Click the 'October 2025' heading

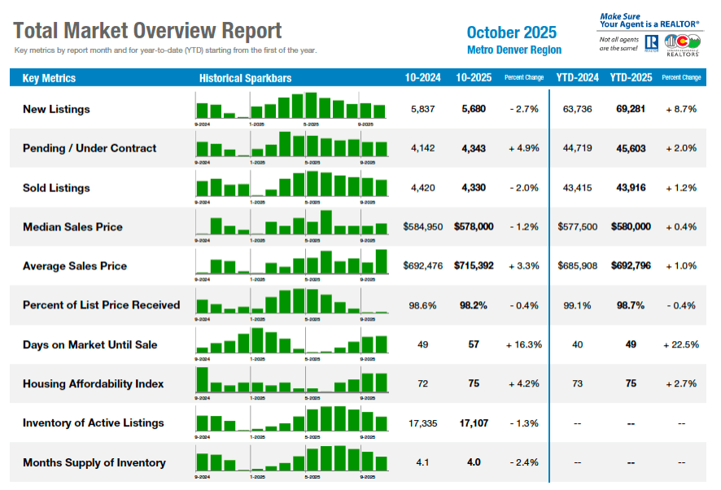pyautogui.click(x=512, y=33)
